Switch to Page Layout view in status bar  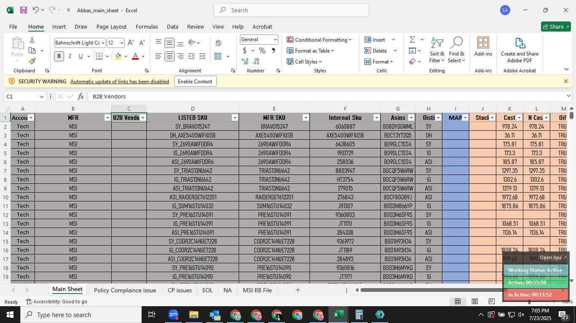[x=475, y=301]
